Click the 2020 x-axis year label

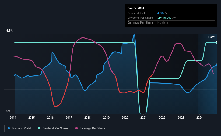tap(125, 118)
